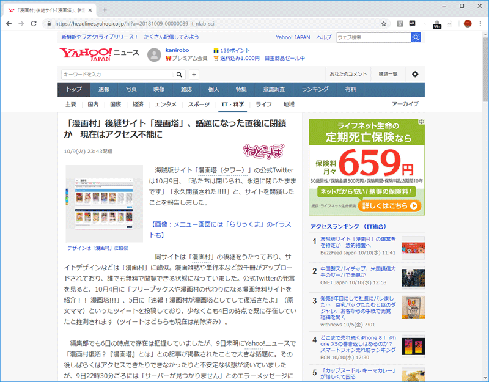489x382 pixels.
Task: Click the extension icon with the 99+ badge
Action: pyautogui.click(x=437, y=24)
